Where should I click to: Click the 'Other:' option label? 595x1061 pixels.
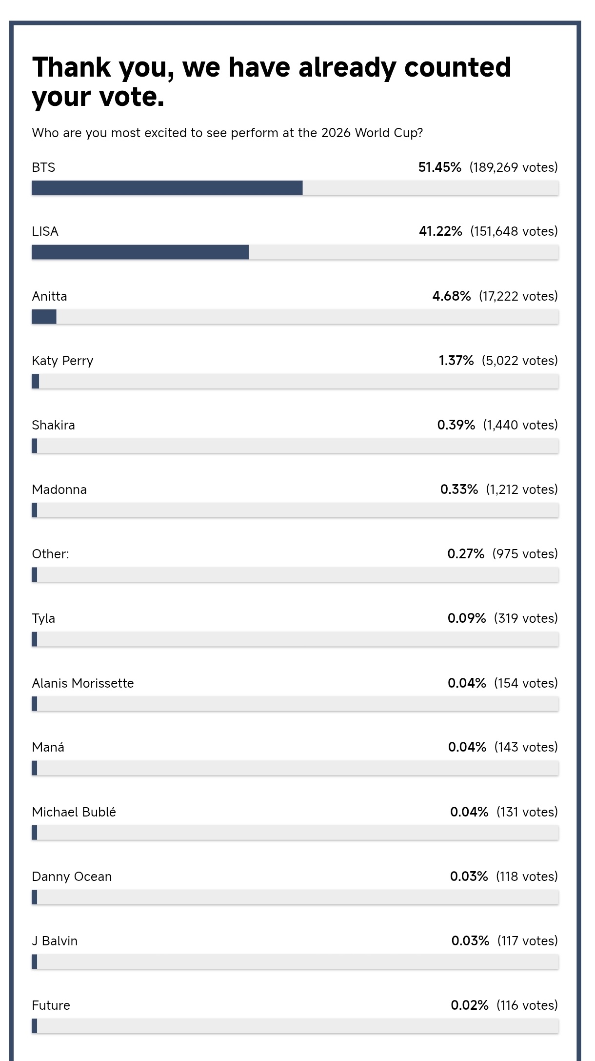(50, 554)
